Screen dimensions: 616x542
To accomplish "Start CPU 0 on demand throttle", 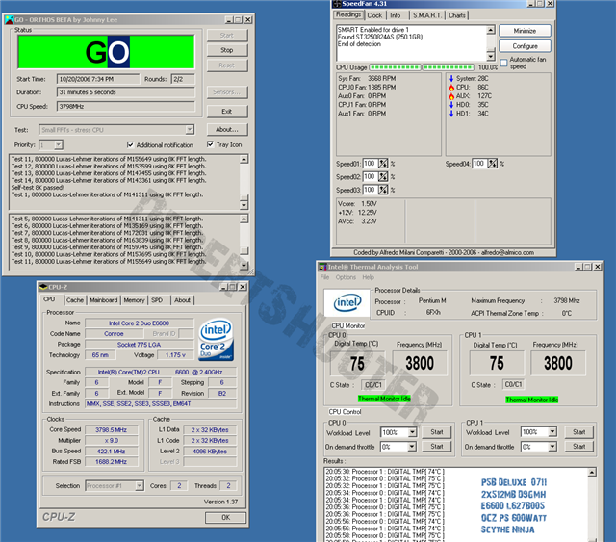I will [x=436, y=447].
